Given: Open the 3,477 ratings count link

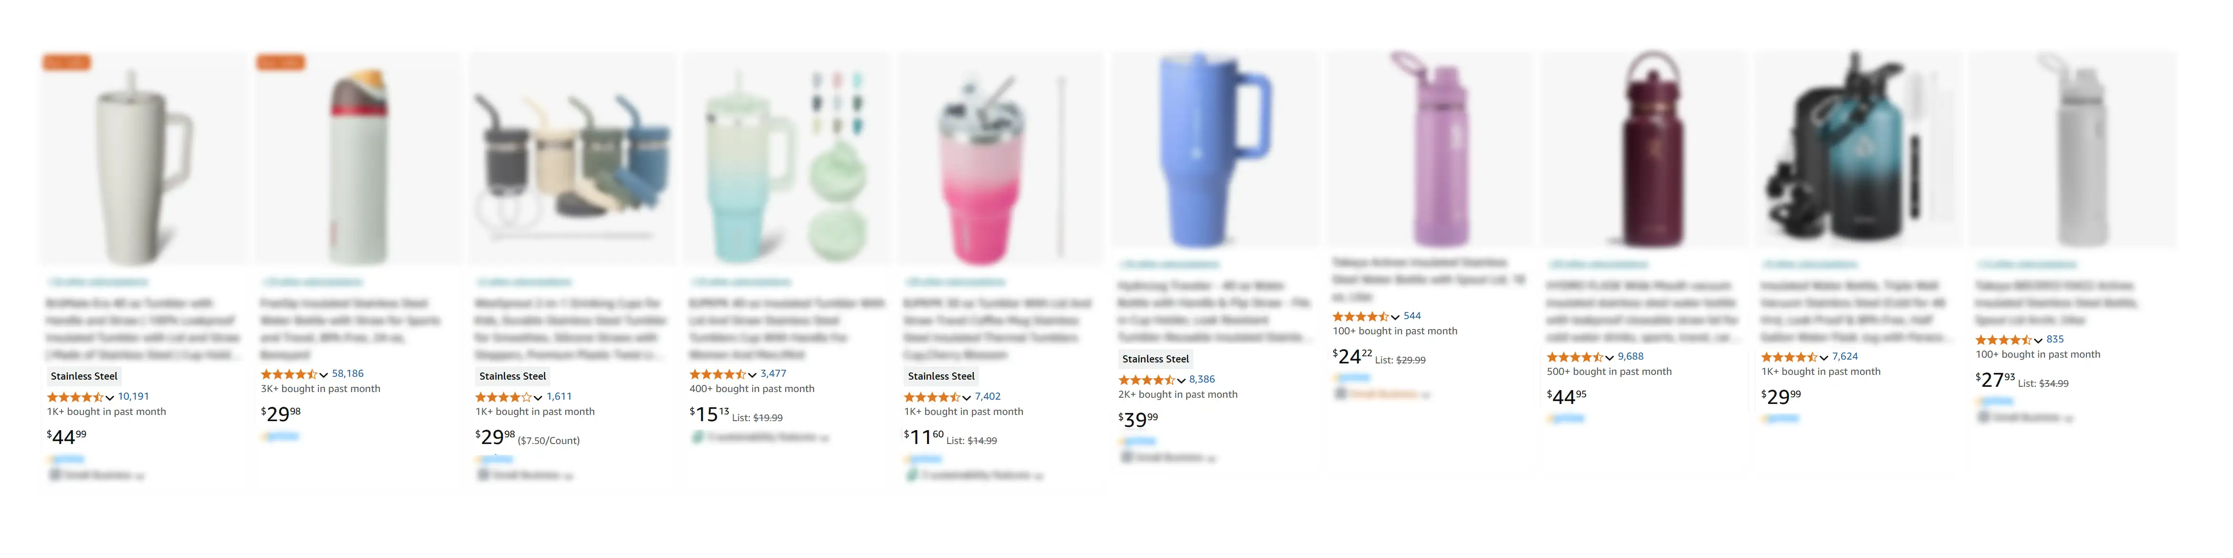Looking at the screenshot, I should click(773, 373).
